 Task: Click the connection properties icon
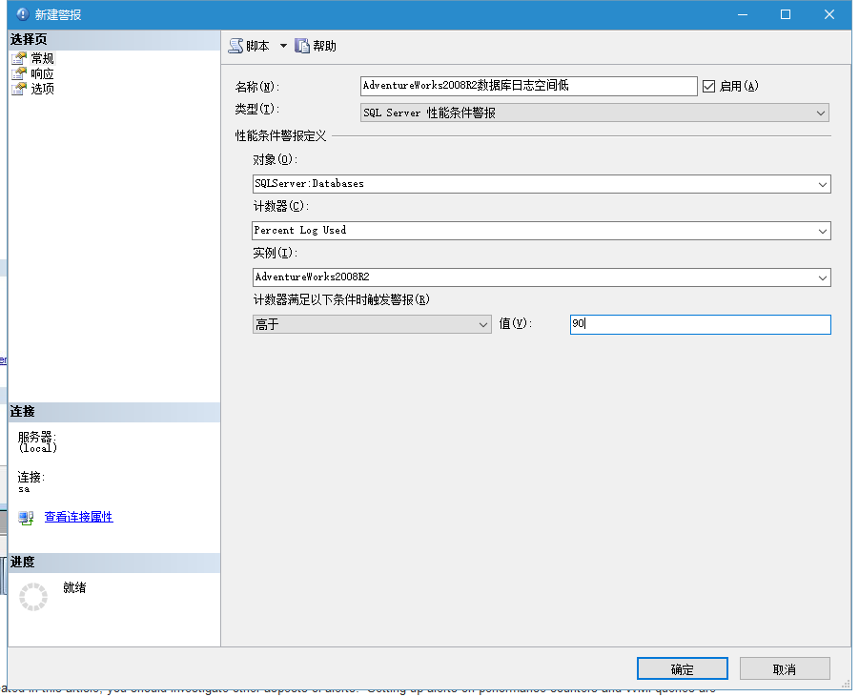[26, 518]
